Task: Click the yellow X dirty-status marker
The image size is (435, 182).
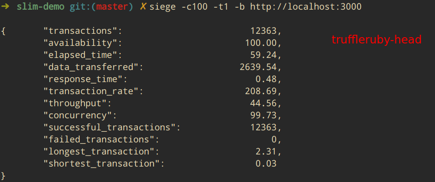Action: pos(143,6)
